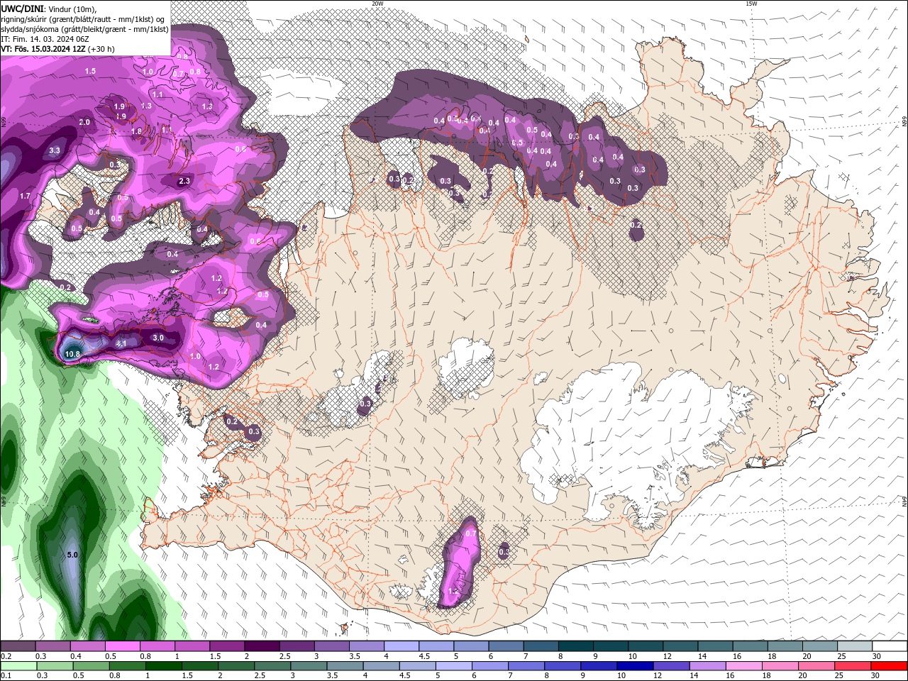
Task: Click the '0.2' label on the upper scale
Action: [6, 656]
